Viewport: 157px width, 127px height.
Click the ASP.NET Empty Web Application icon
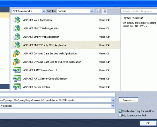[x=17, y=37]
